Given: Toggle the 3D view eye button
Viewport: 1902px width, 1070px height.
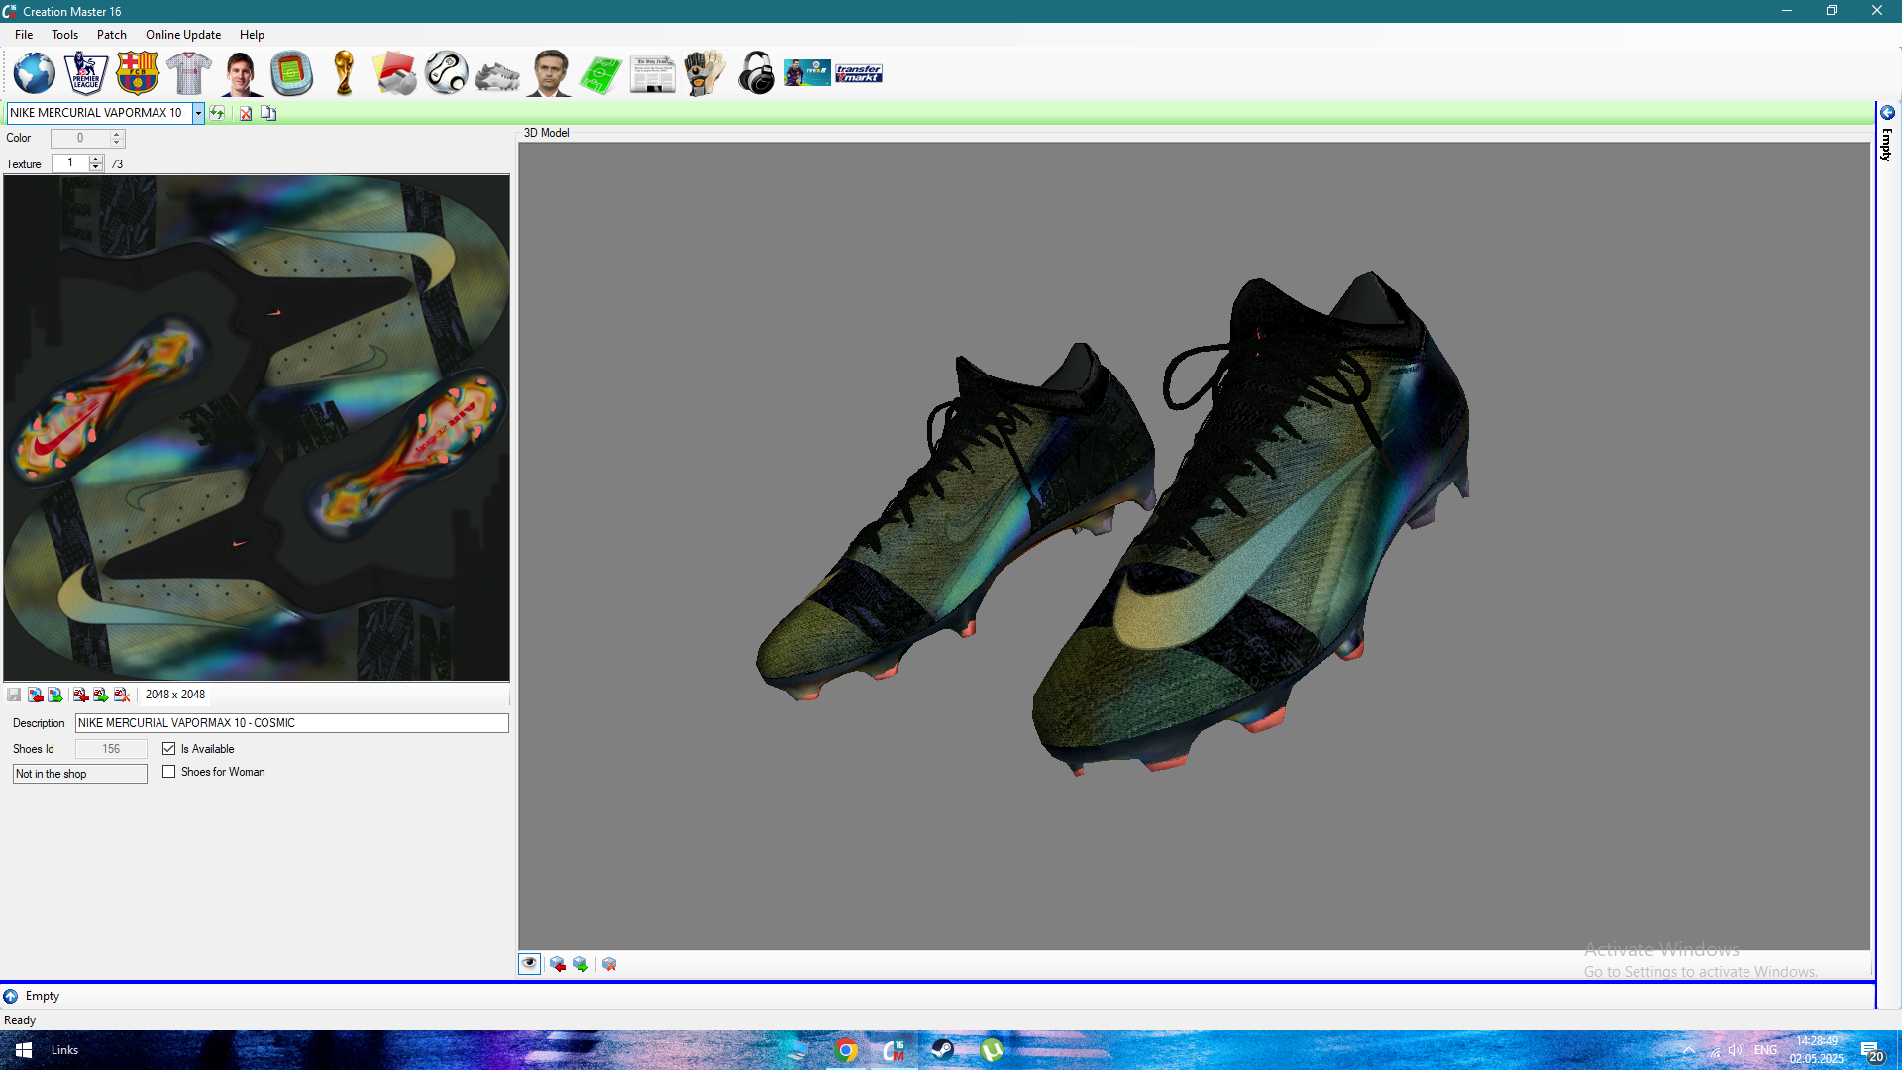Looking at the screenshot, I should pyautogui.click(x=530, y=964).
